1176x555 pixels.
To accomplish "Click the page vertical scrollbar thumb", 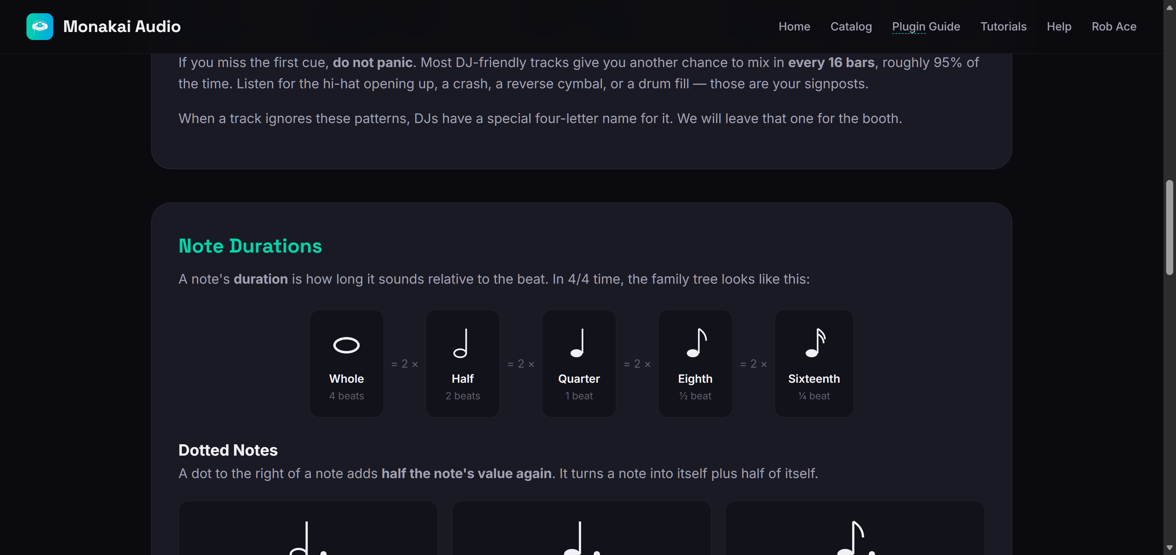I will click(1169, 227).
